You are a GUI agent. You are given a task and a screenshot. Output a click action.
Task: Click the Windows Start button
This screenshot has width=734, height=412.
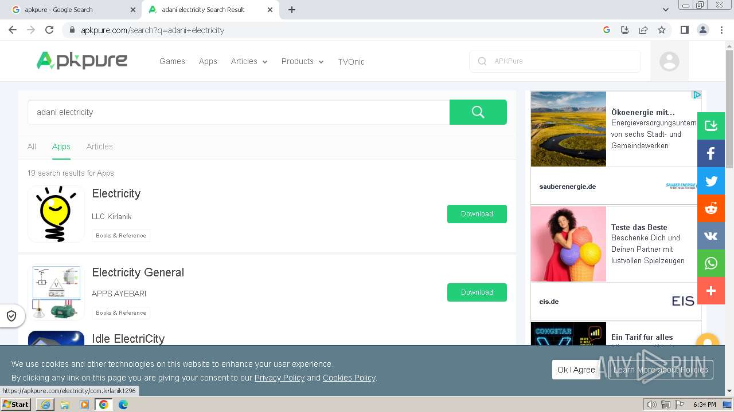point(15,404)
